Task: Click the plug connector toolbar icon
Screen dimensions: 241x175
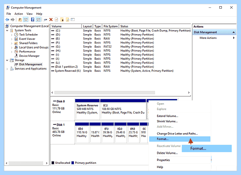Action: 45,20
